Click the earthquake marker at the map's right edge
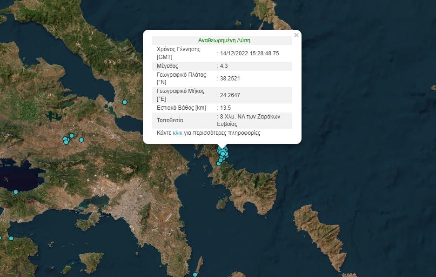This screenshot has width=436, height=277. click(434, 87)
